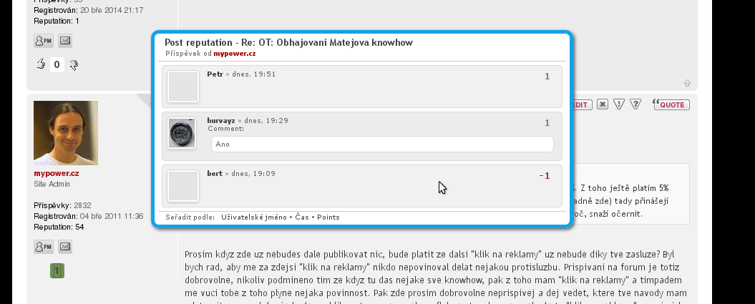This screenshot has height=304, width=755.
Task: Give thumbs down reputation on upper post
Action: (74, 64)
